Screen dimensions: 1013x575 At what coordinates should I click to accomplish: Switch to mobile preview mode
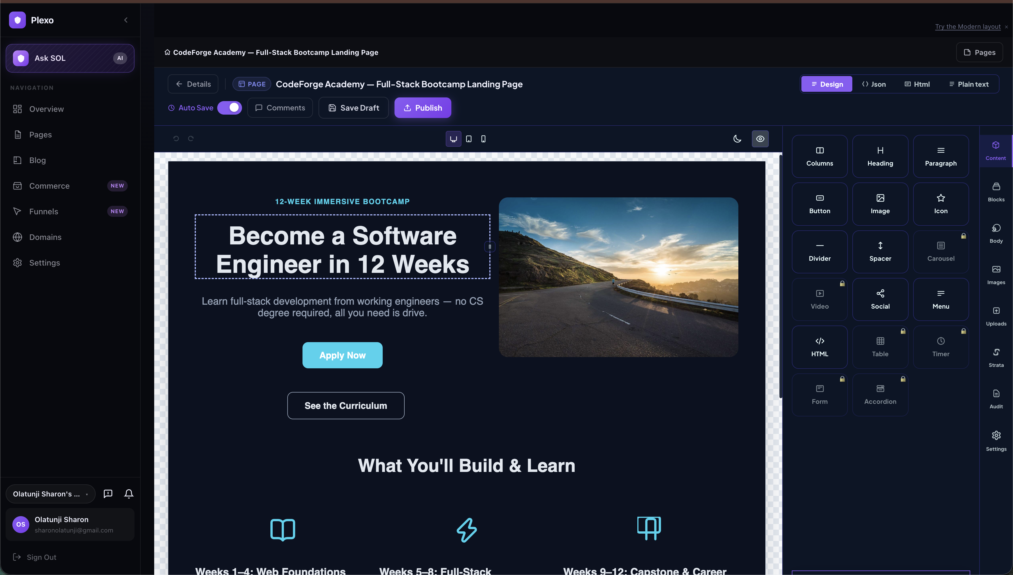point(483,139)
